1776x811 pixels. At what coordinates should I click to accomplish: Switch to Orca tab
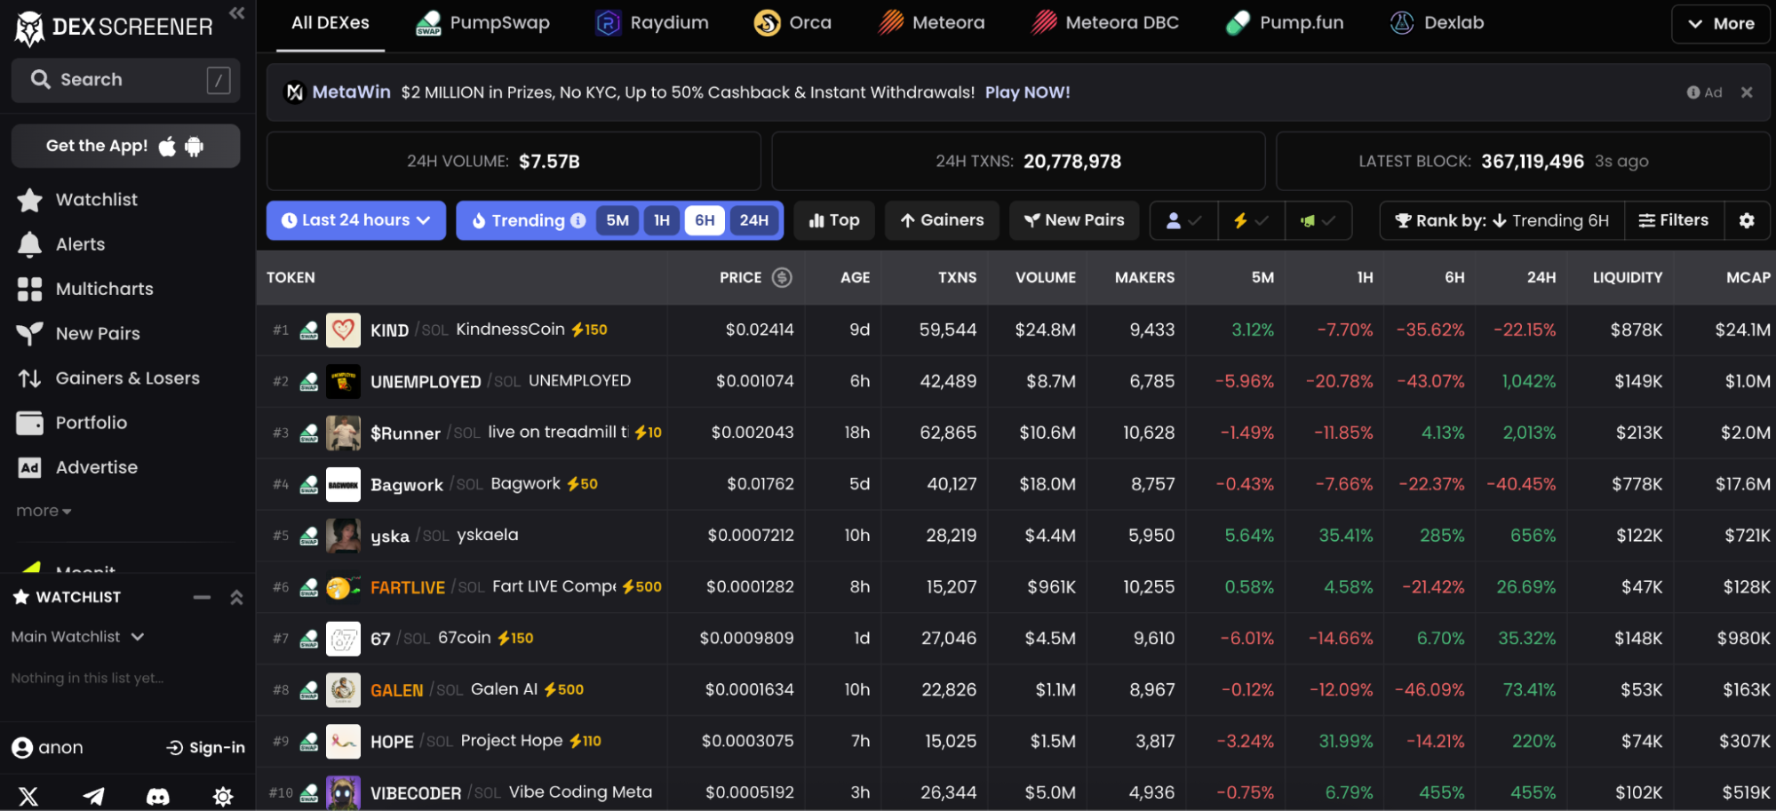[793, 23]
